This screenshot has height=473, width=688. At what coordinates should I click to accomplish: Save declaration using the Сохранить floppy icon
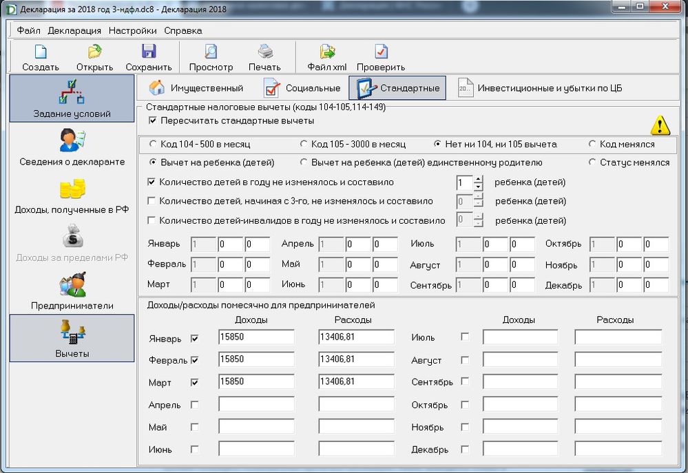pyautogui.click(x=149, y=52)
